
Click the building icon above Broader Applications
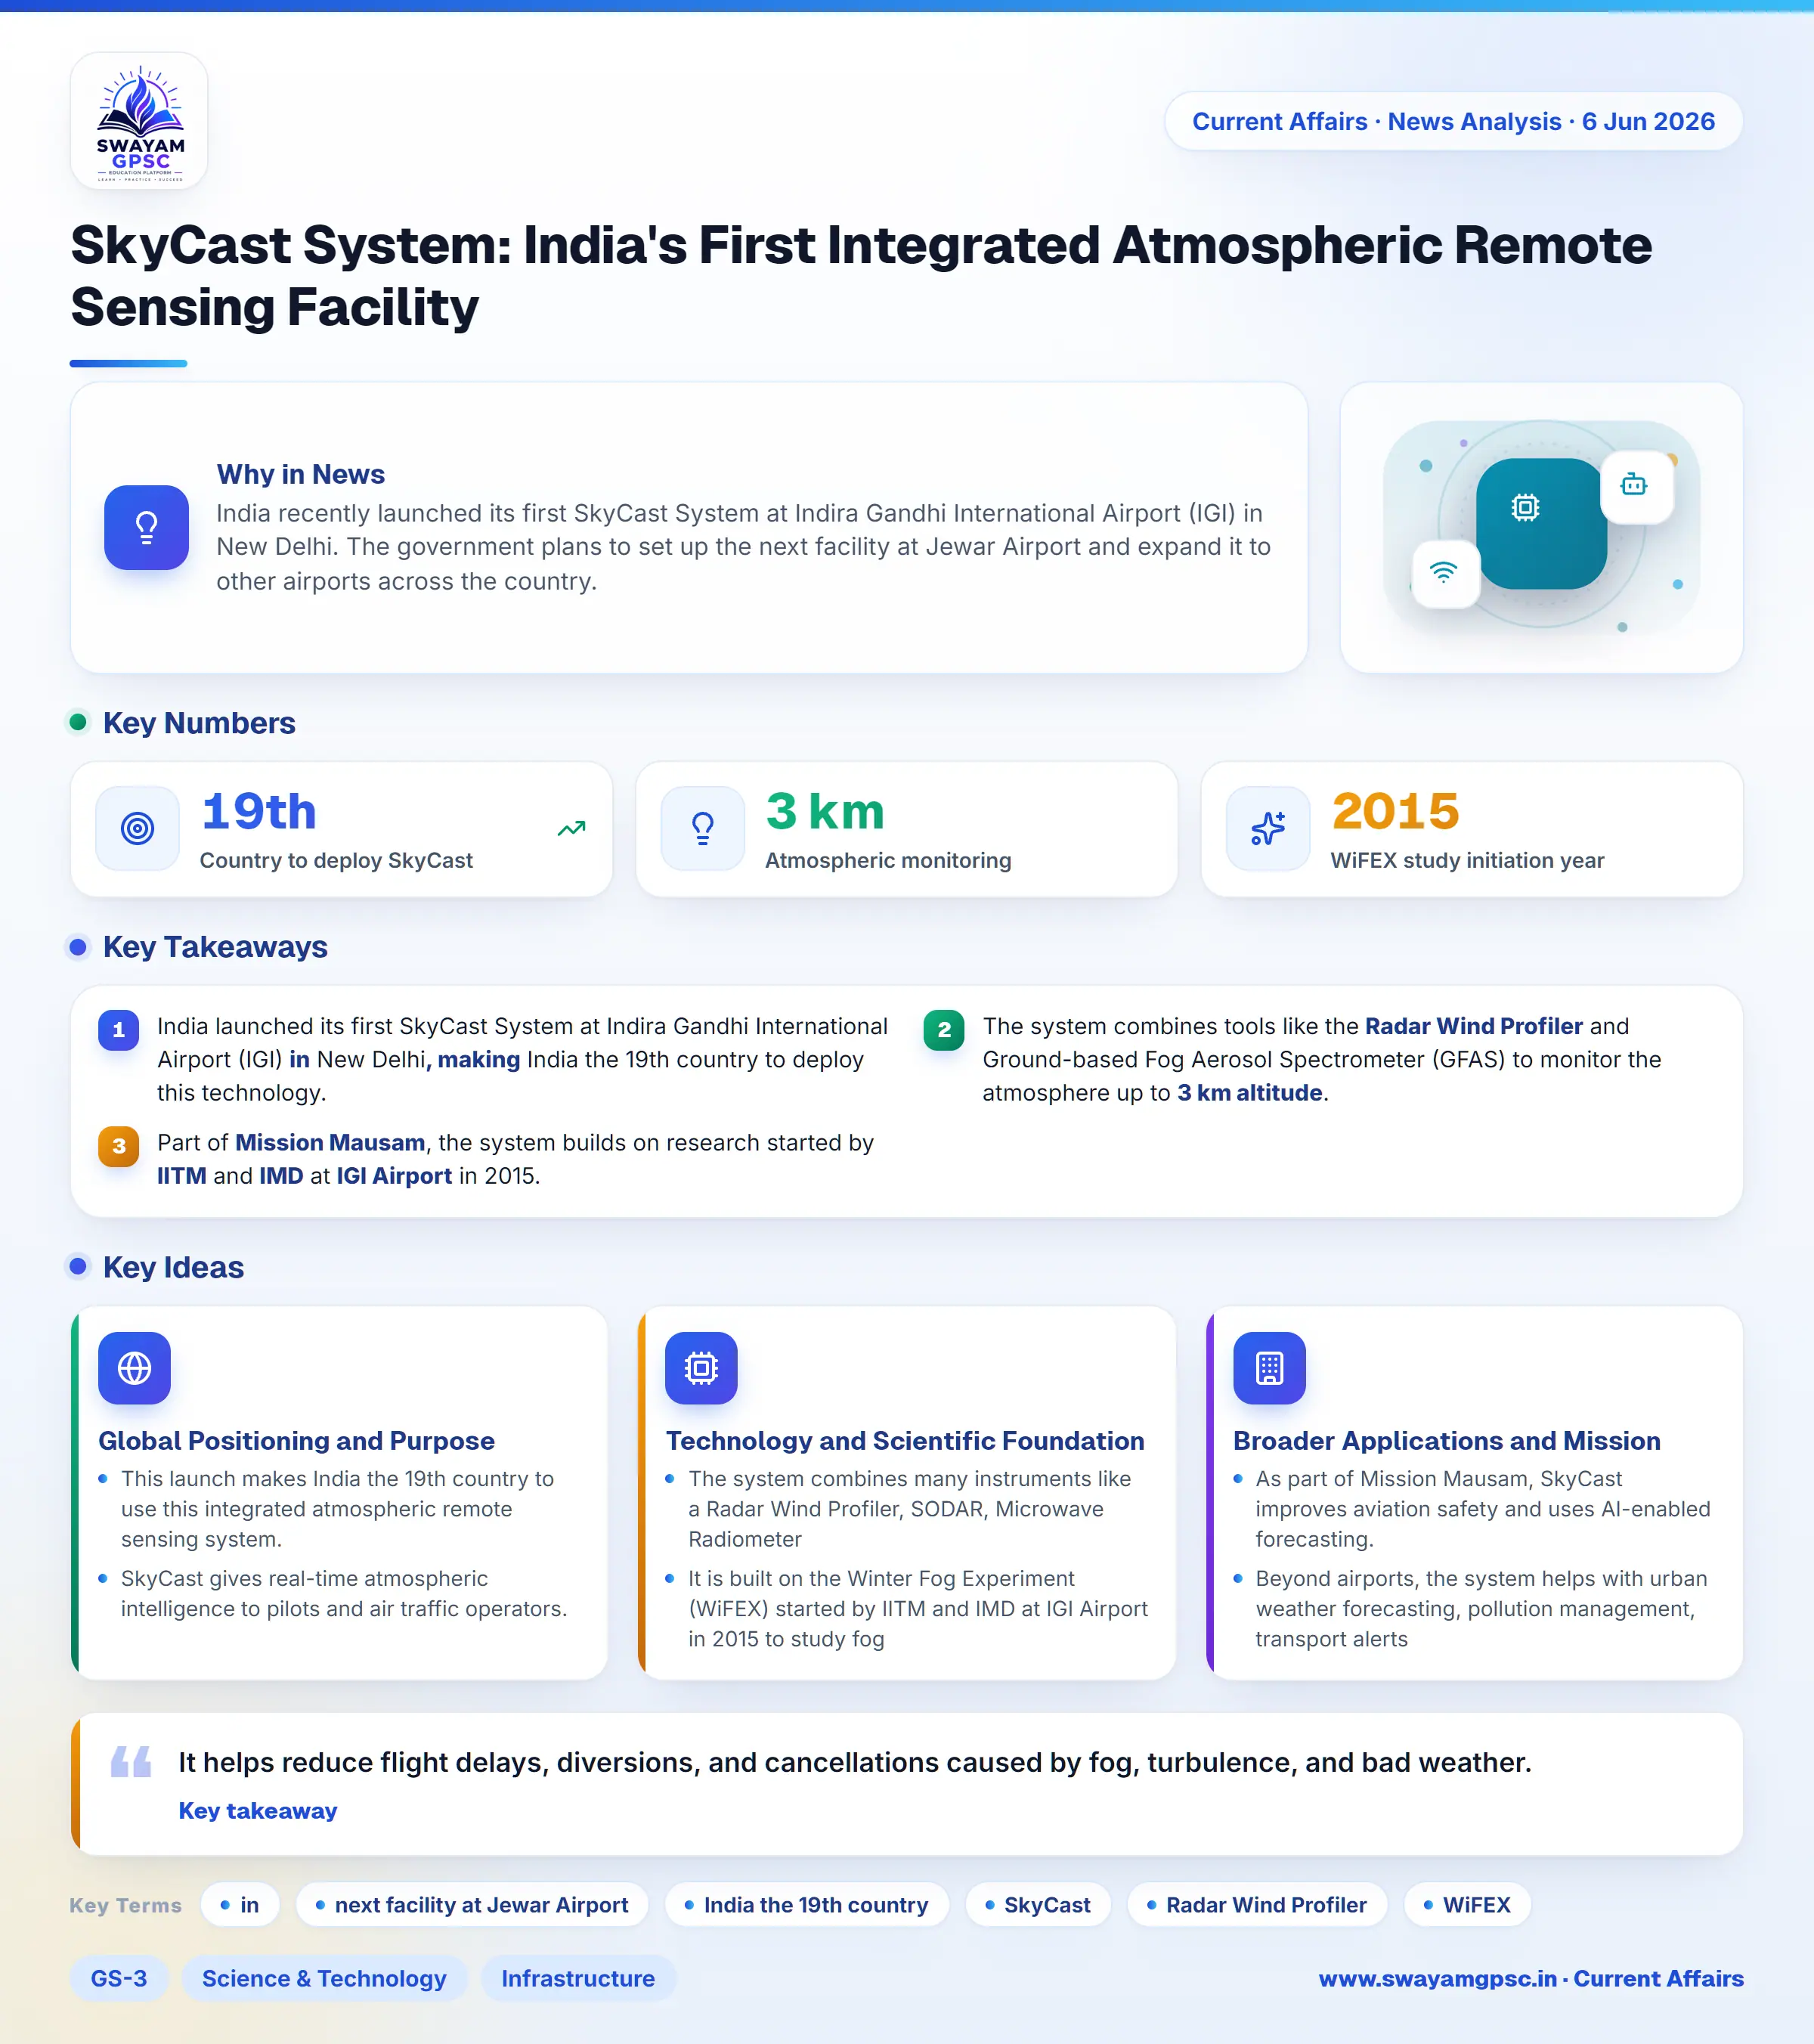(x=1269, y=1368)
